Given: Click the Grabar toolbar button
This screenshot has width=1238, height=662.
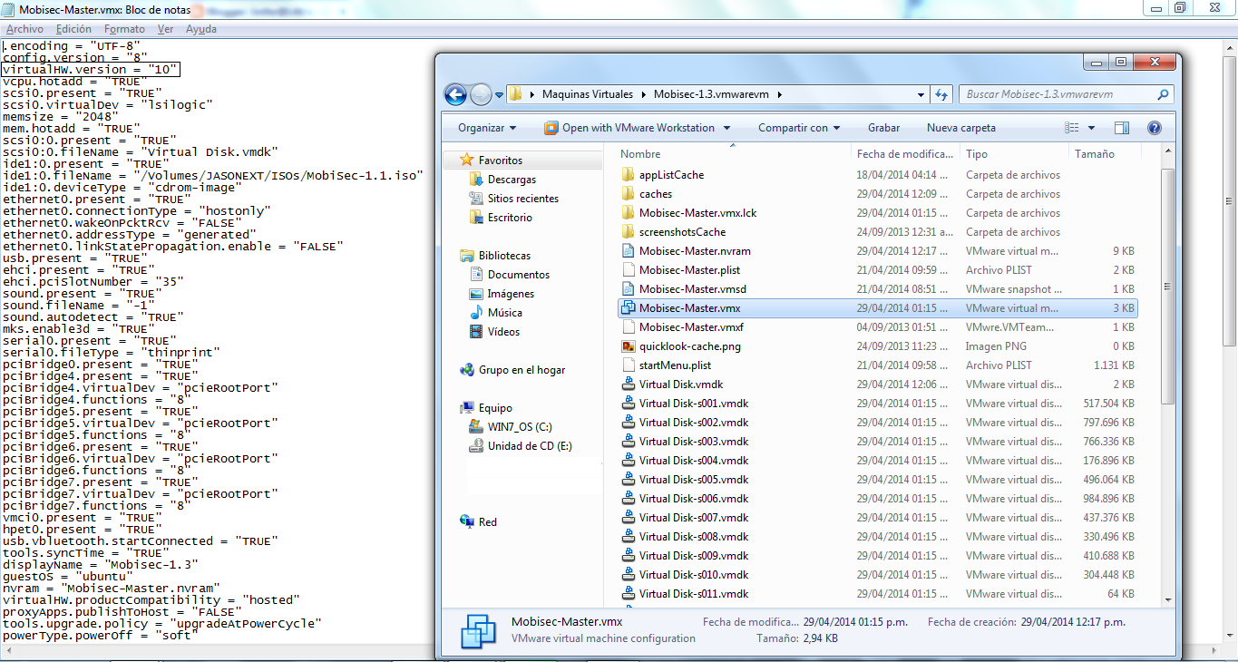Looking at the screenshot, I should (884, 128).
